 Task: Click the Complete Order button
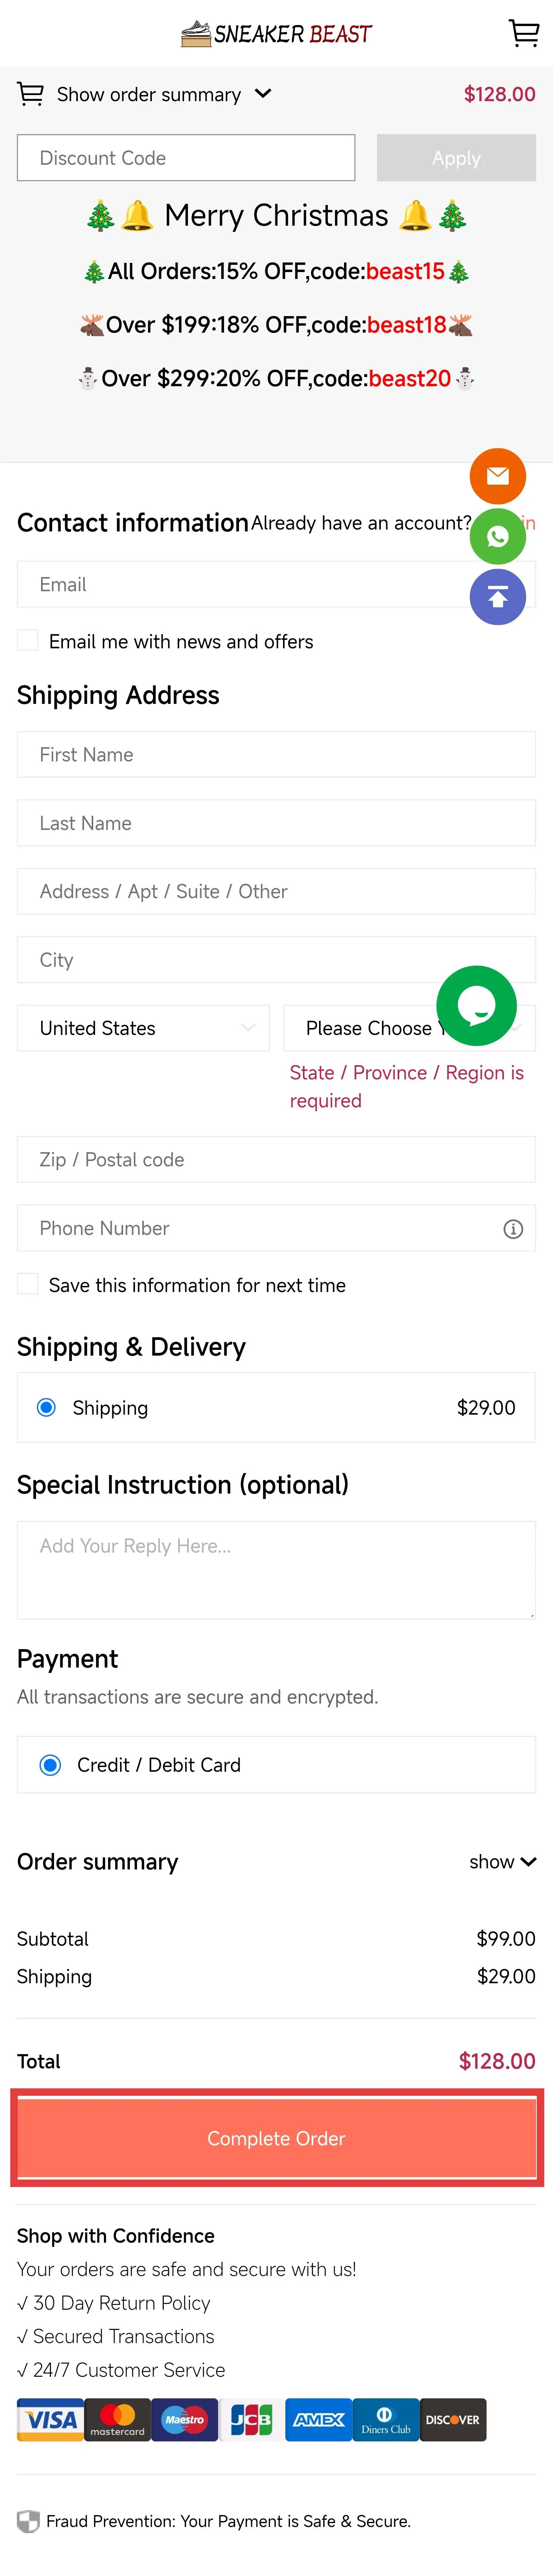click(x=276, y=2138)
